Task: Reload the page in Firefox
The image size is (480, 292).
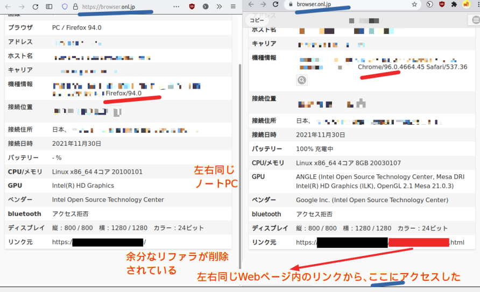Action: (35, 6)
